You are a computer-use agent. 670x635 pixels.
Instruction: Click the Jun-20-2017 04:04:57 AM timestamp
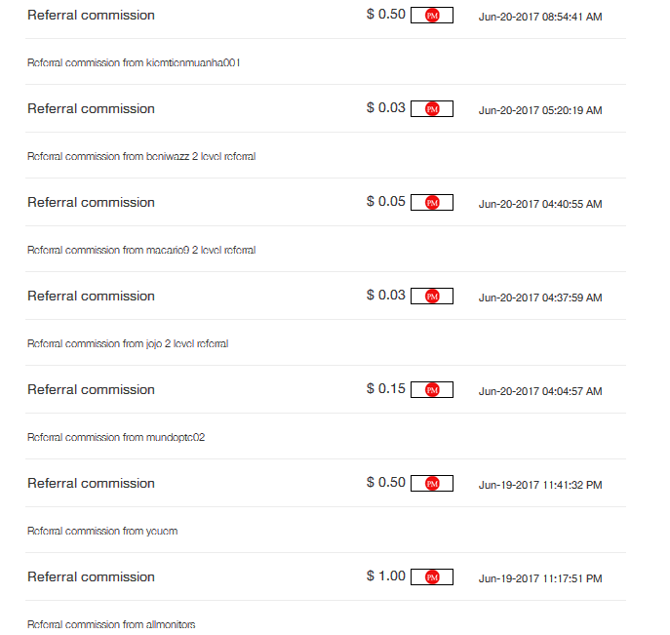click(x=540, y=391)
